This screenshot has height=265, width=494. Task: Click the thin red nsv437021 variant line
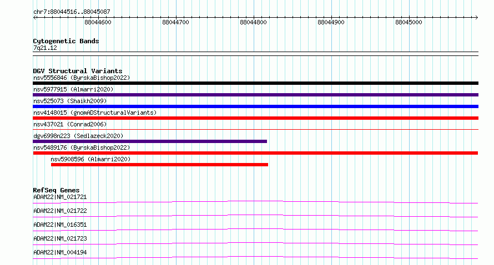tap(255, 129)
